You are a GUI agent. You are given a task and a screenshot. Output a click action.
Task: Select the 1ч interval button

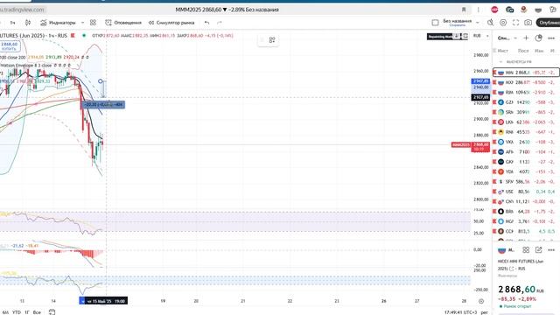(12, 23)
